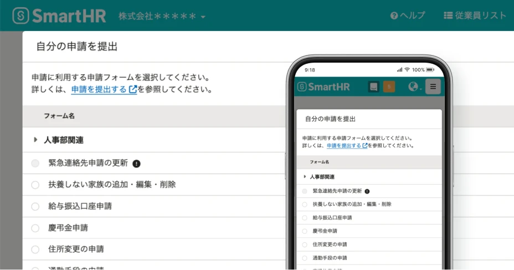Click warning icon beside 緊急連絡先申請の更新 on desktop
This screenshot has width=514, height=270.
pyautogui.click(x=136, y=164)
